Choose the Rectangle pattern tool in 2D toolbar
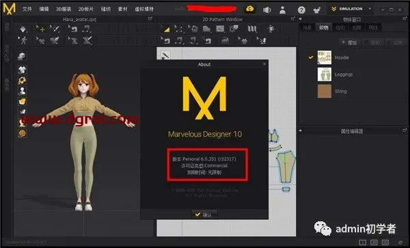 tap(220, 29)
